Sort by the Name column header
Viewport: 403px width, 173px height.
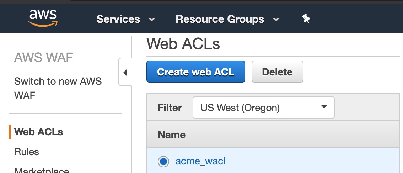(172, 135)
